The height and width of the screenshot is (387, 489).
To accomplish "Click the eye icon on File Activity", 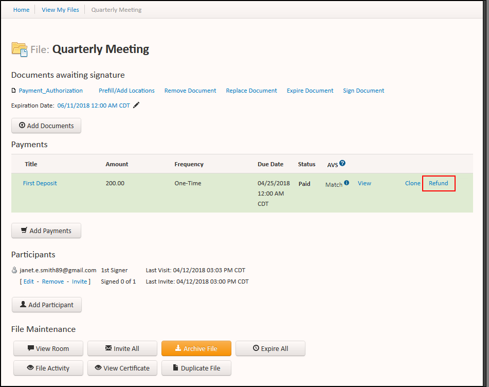I will click(x=30, y=367).
